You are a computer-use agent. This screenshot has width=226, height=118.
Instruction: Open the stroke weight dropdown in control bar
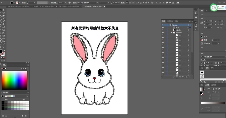pyautogui.click(x=35, y=3)
